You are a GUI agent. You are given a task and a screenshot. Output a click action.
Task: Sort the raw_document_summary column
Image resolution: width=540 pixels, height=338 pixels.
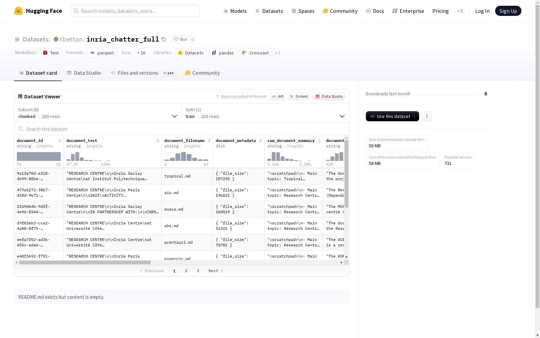[319, 141]
